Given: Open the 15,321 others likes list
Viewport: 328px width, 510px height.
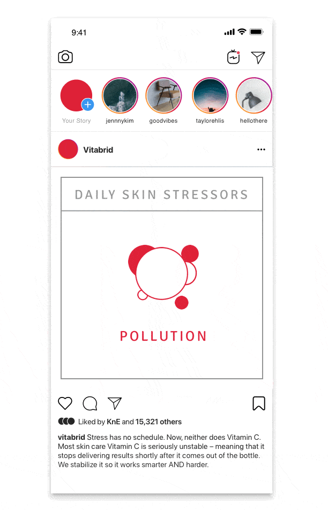Looking at the screenshot, I should pos(159,422).
